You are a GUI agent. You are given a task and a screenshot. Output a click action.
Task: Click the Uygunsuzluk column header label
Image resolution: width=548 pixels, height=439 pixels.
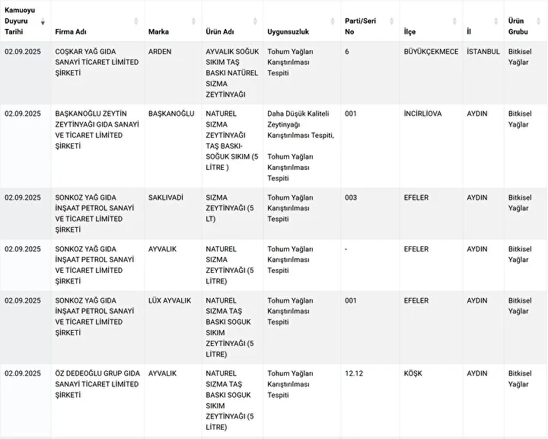click(288, 33)
